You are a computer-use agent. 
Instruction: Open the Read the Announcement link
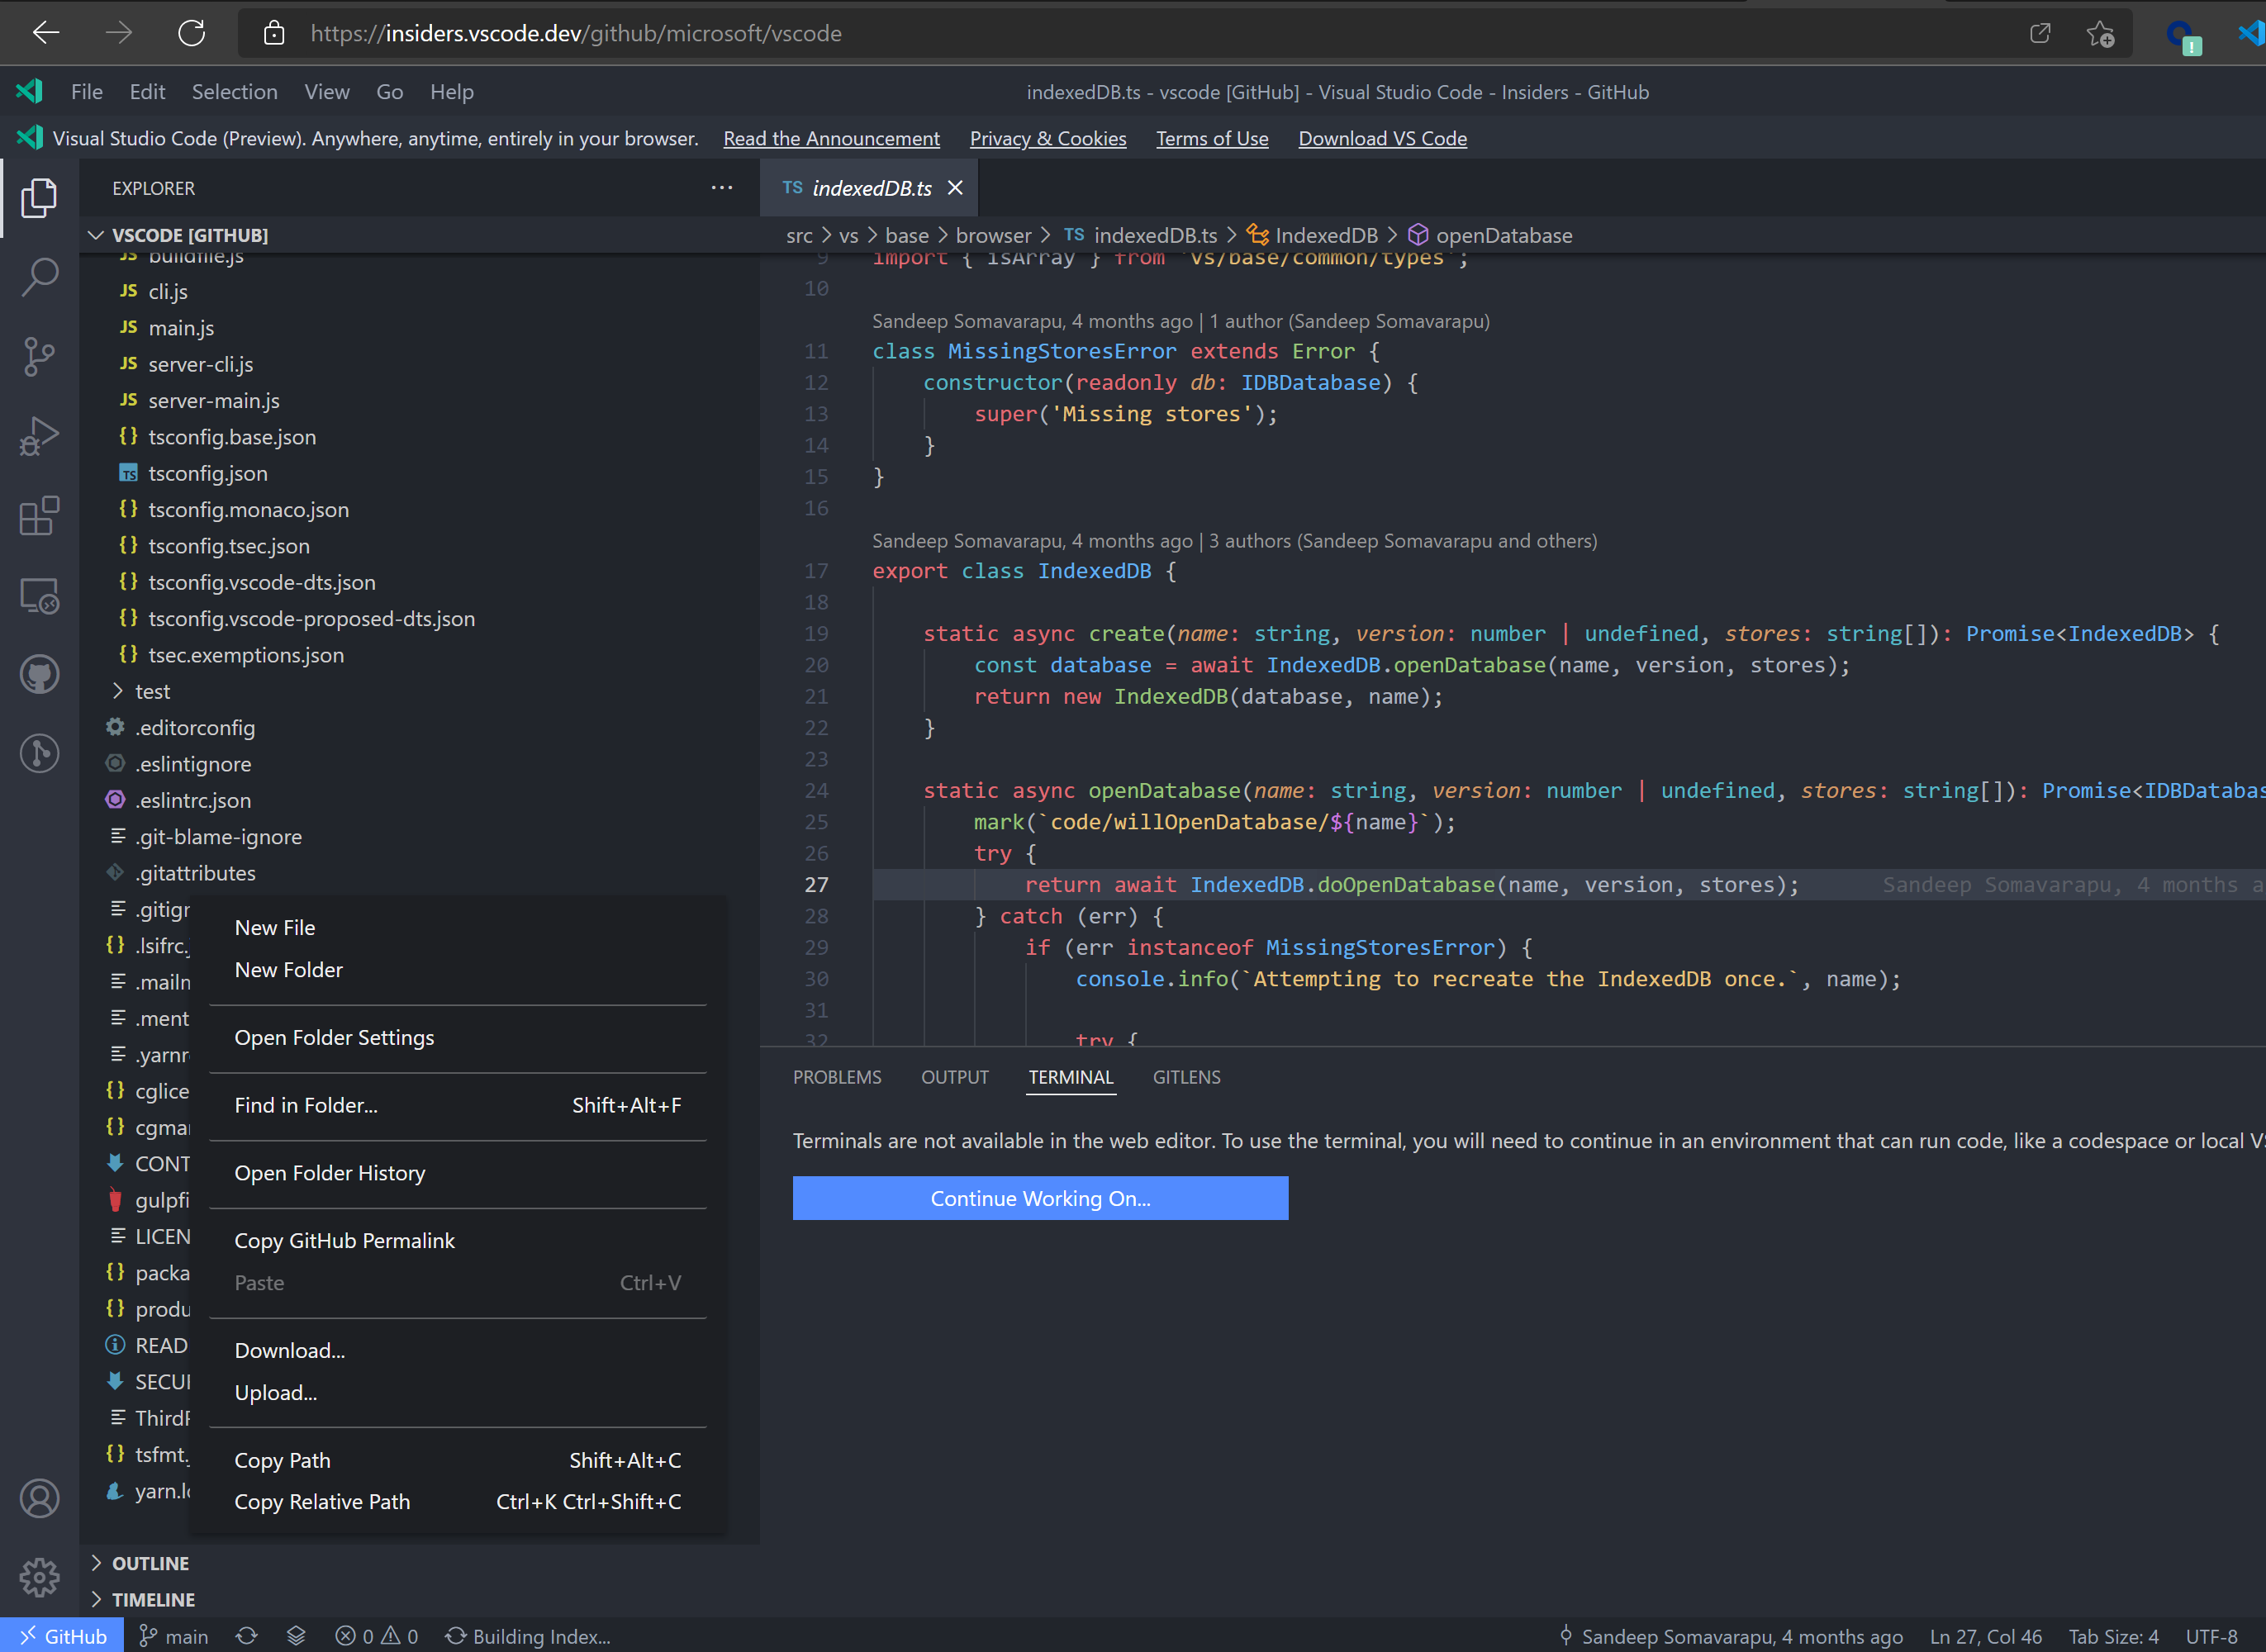coord(831,138)
